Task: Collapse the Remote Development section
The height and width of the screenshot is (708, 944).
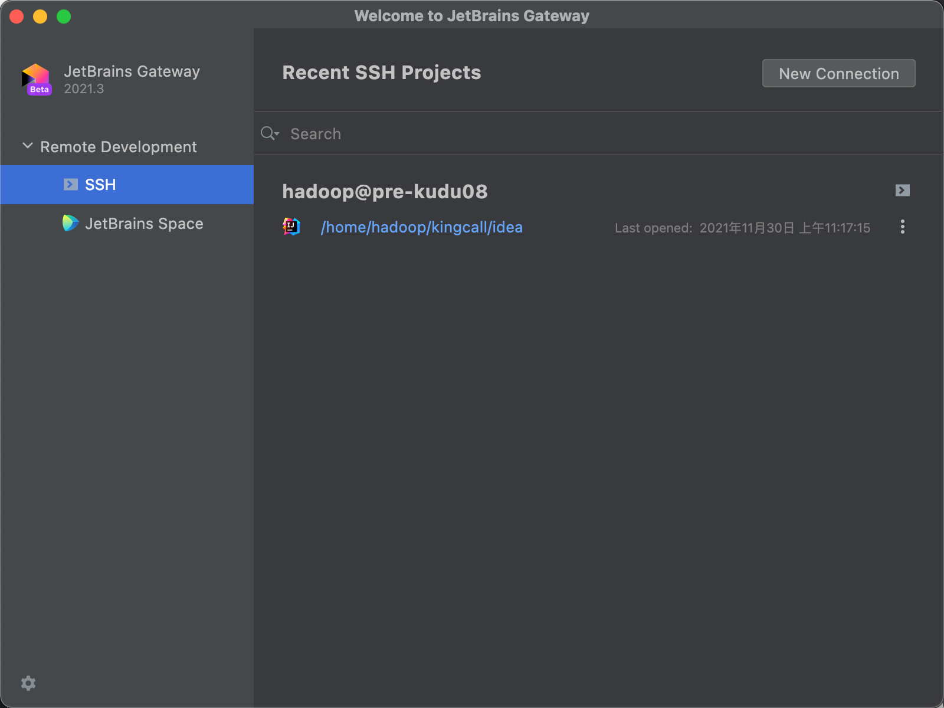Action: (27, 146)
